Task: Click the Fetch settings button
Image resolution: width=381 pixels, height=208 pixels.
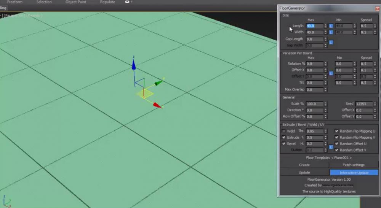Action: (354, 165)
